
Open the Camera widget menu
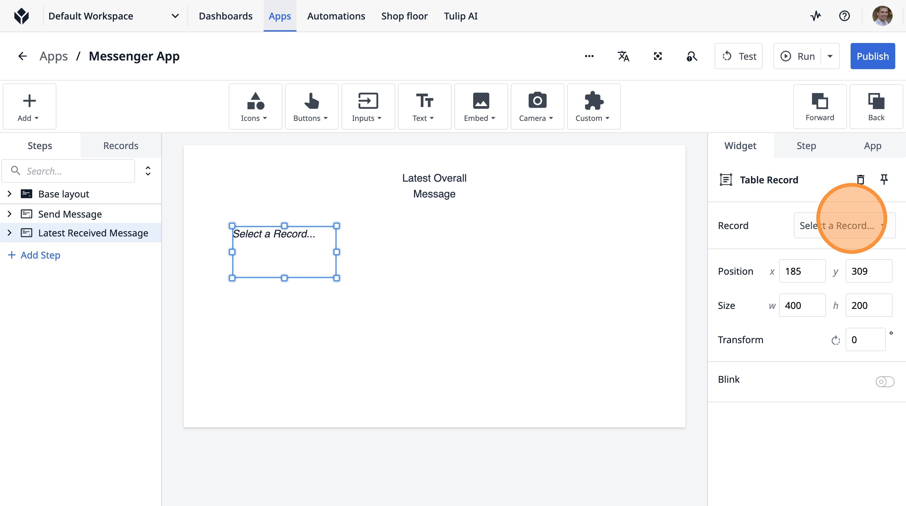tap(537, 106)
